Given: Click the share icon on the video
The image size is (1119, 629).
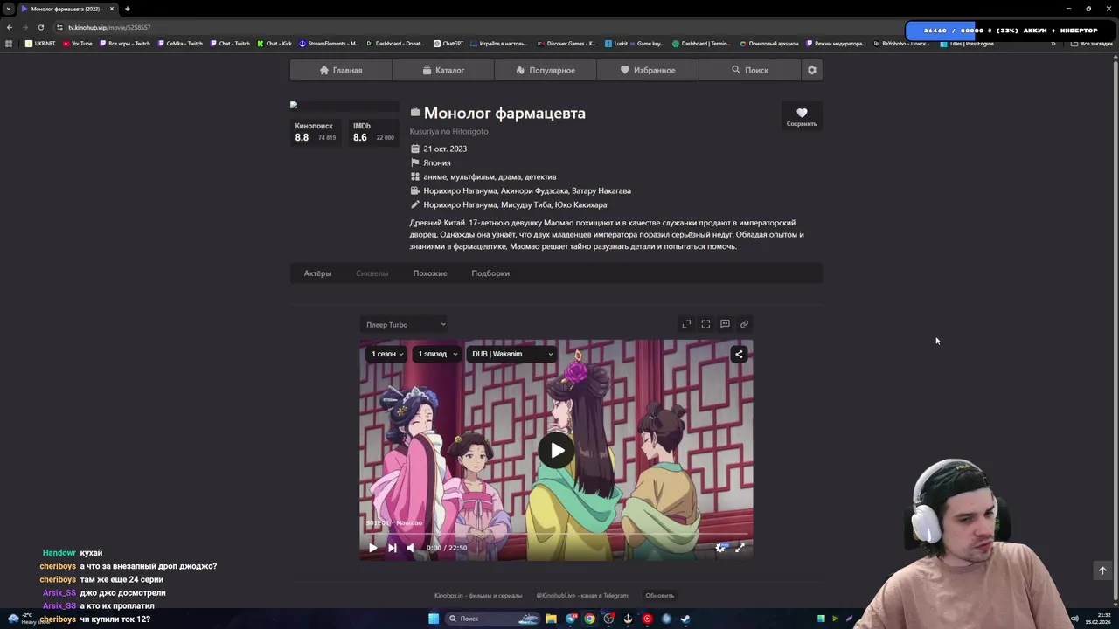Looking at the screenshot, I should (x=739, y=354).
